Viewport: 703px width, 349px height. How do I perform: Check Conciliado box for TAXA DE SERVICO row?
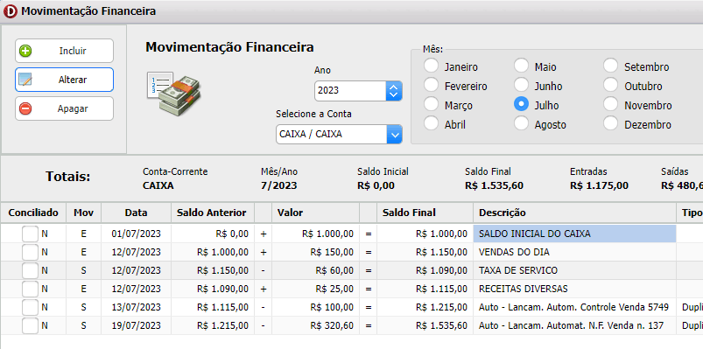(x=30, y=270)
